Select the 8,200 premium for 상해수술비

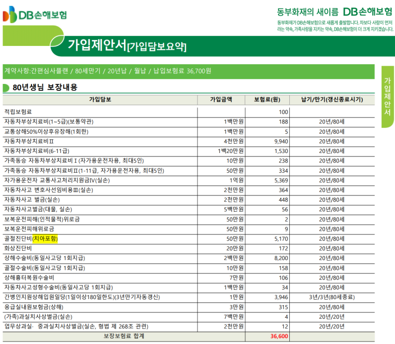281,259
